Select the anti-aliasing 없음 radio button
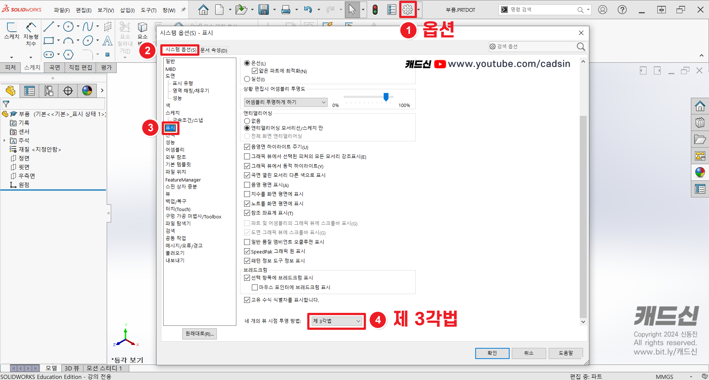 click(247, 121)
